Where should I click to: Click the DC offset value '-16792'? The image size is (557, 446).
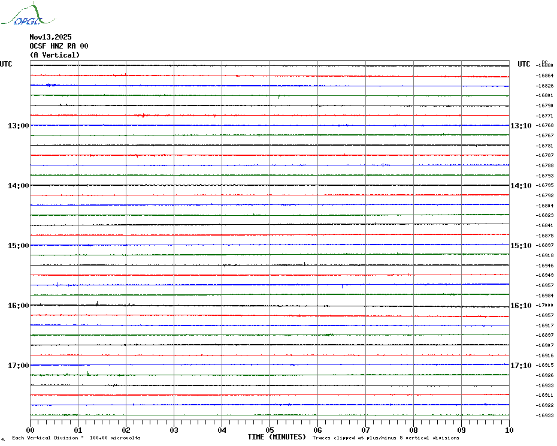tap(544, 195)
